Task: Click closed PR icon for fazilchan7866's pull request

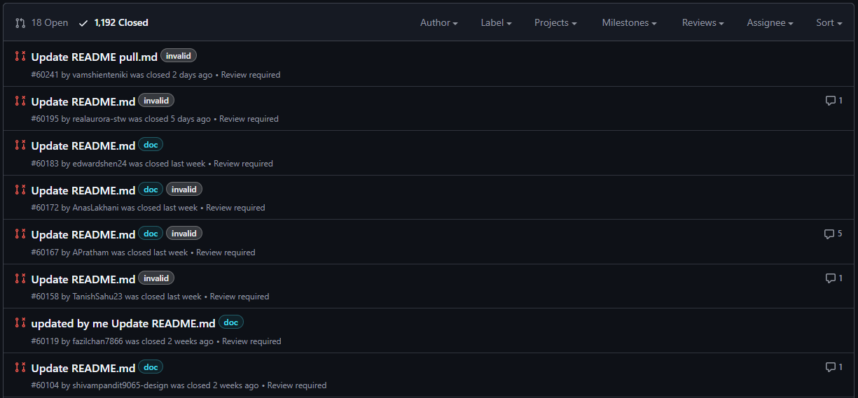Action: click(20, 323)
